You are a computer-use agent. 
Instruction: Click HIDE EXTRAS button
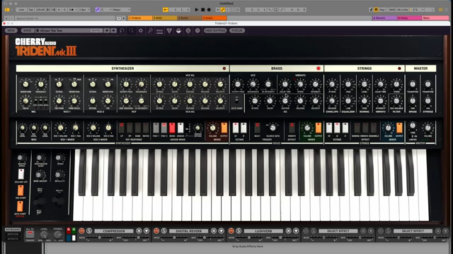pyautogui.click(x=215, y=30)
